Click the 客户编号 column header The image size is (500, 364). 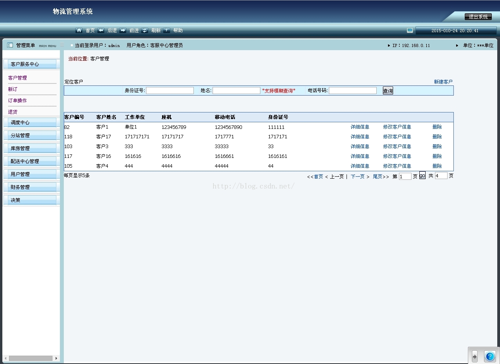pyautogui.click(x=74, y=117)
